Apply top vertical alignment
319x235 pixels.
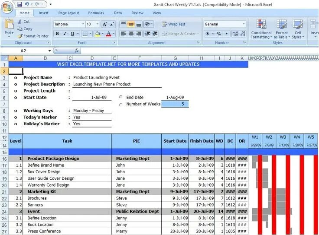[123, 24]
